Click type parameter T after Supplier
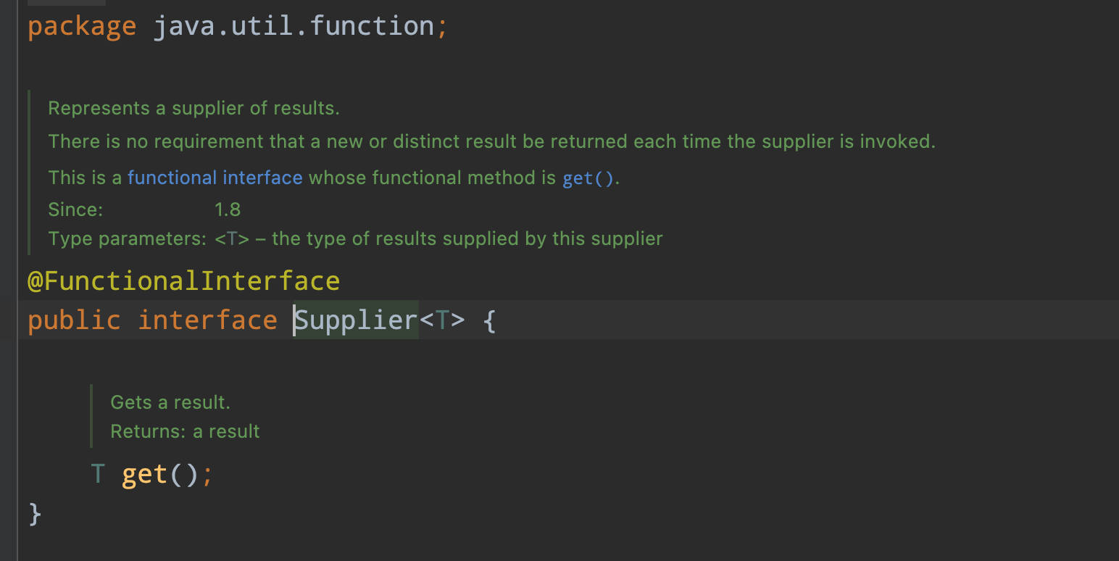Screen dimensions: 1119x561 pyautogui.click(x=441, y=320)
